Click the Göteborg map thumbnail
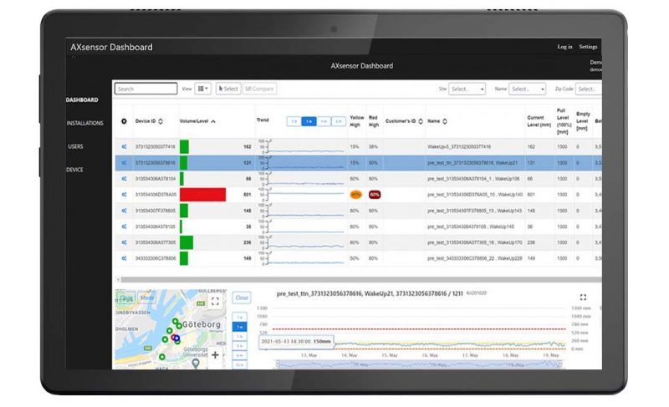Viewport: 669px width, 407px height. (x=171, y=329)
